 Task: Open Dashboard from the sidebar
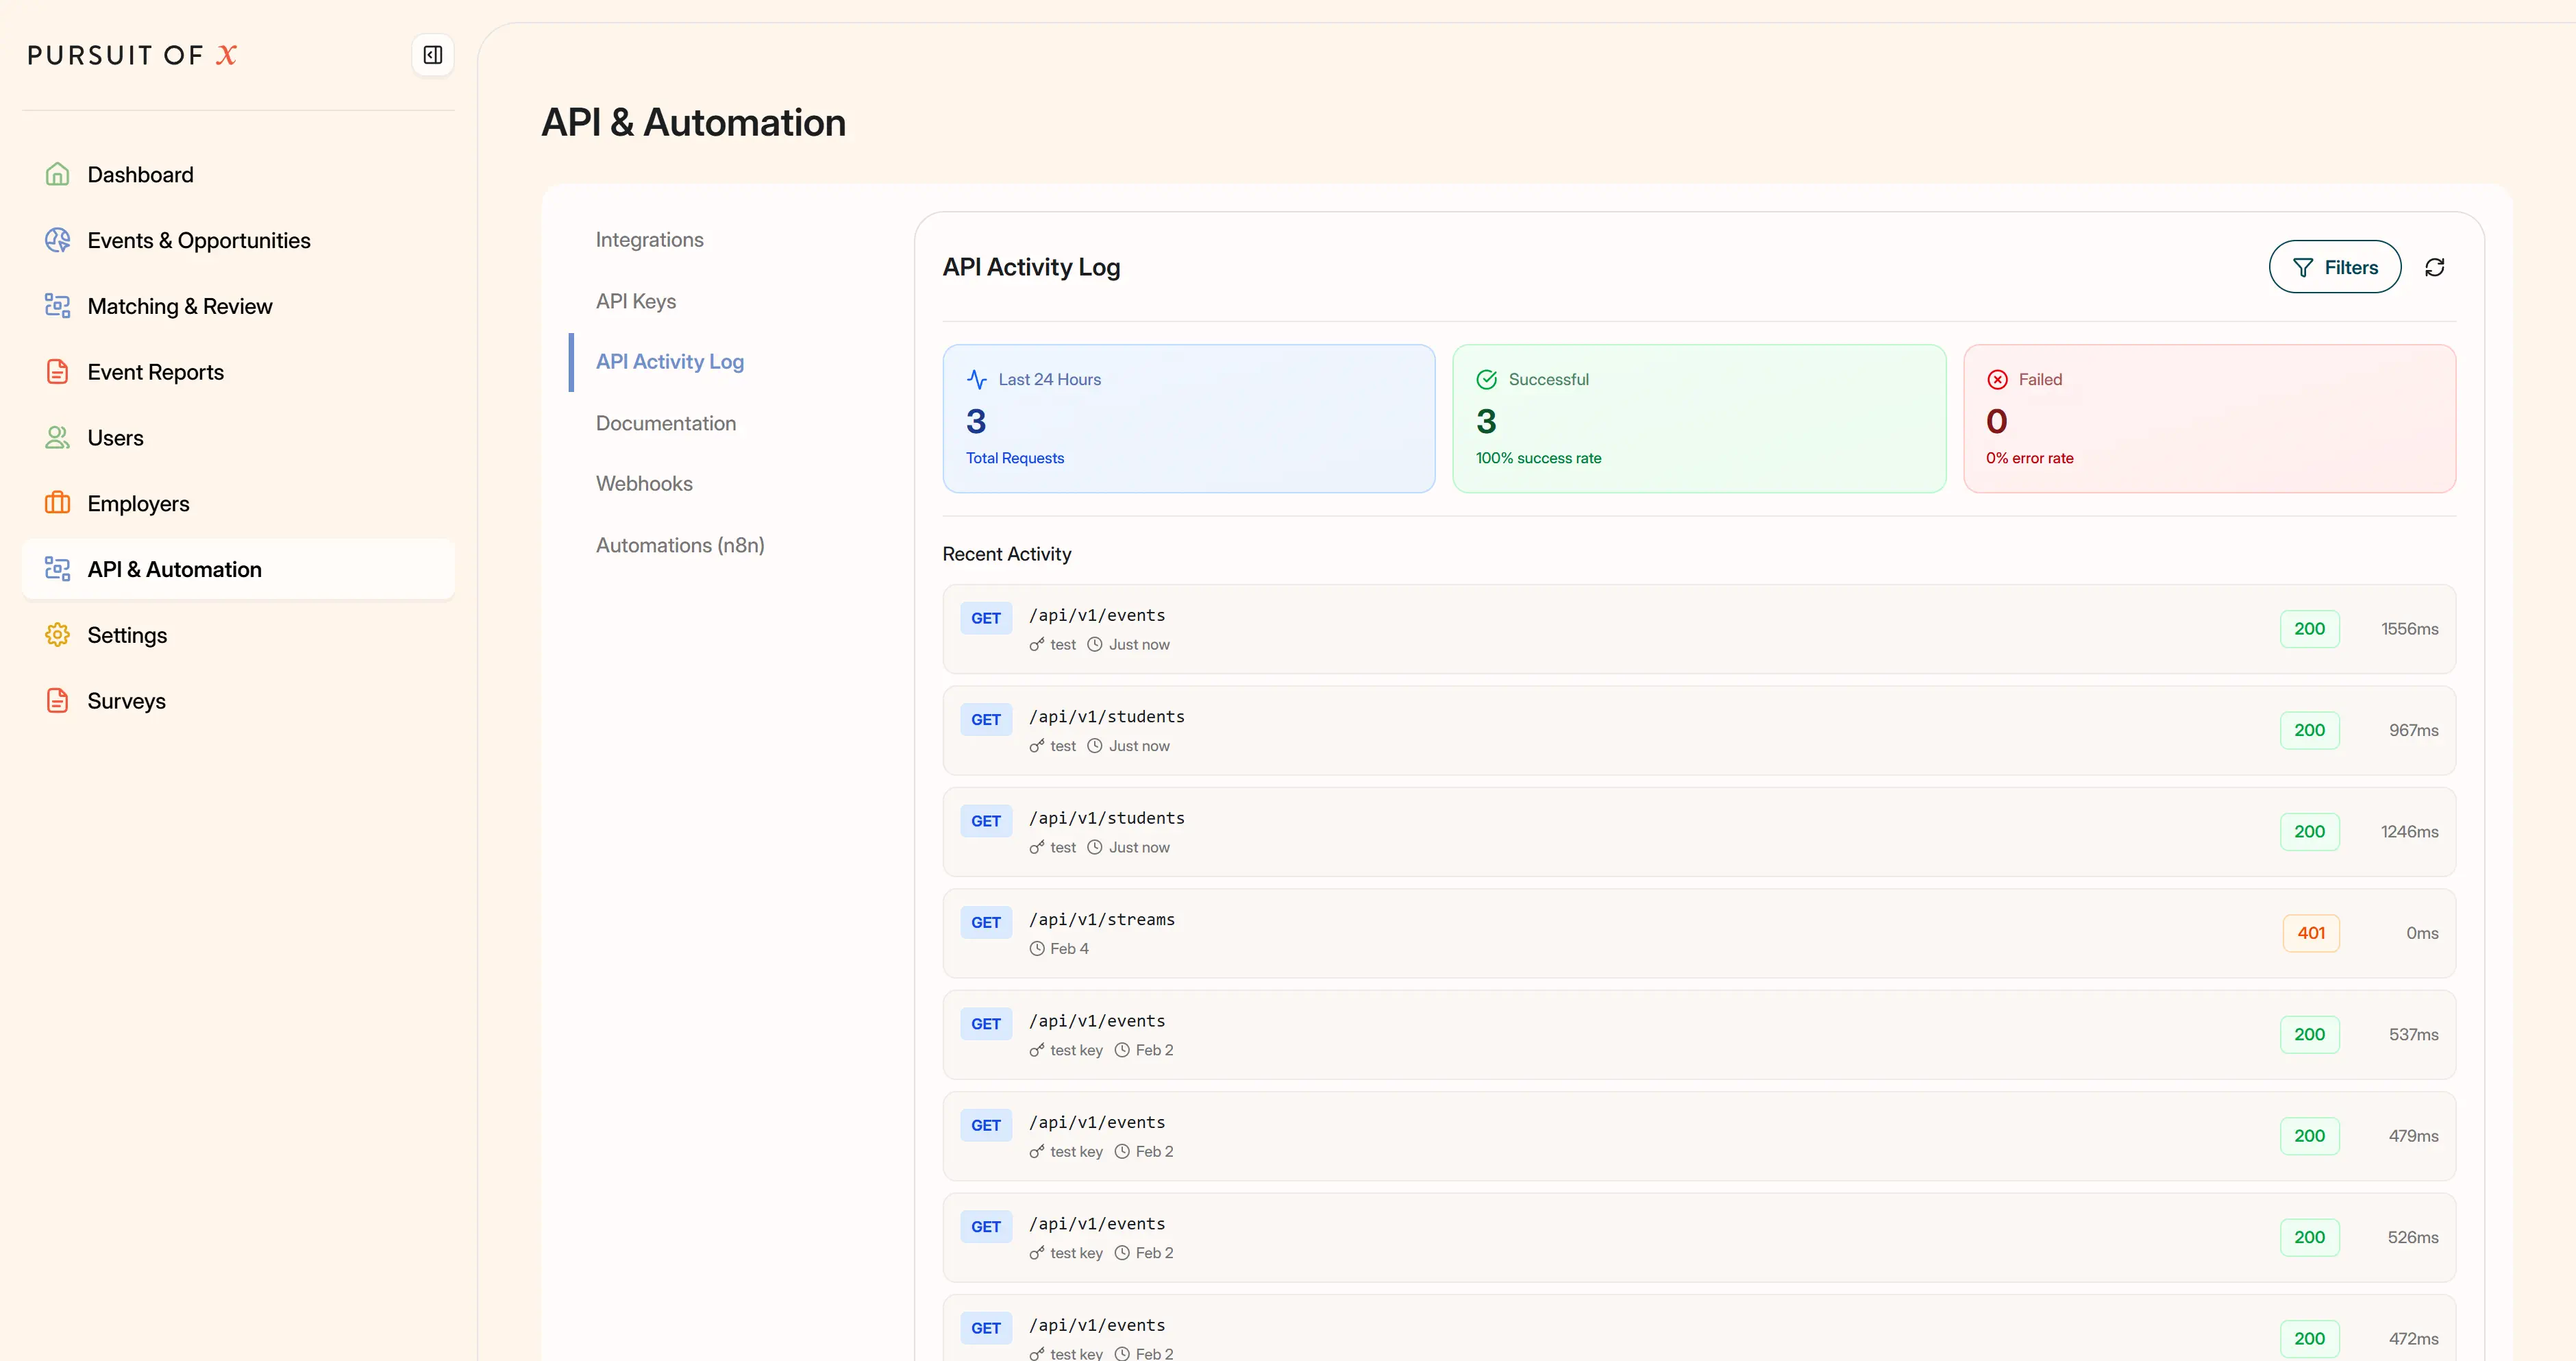point(238,174)
